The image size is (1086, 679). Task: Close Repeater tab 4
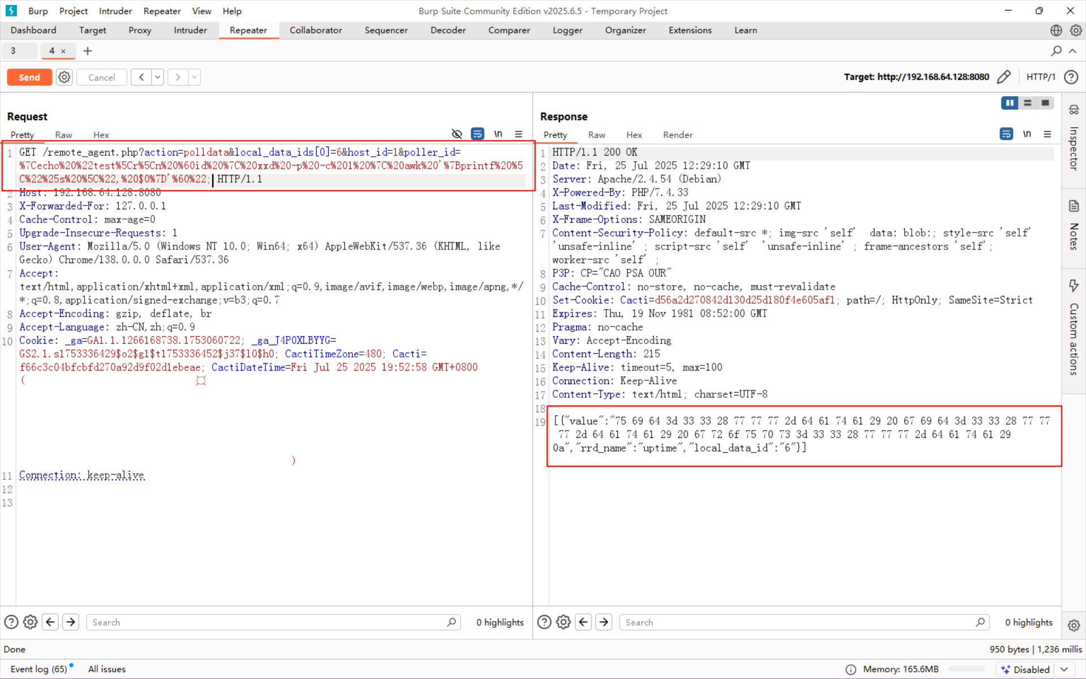point(63,51)
